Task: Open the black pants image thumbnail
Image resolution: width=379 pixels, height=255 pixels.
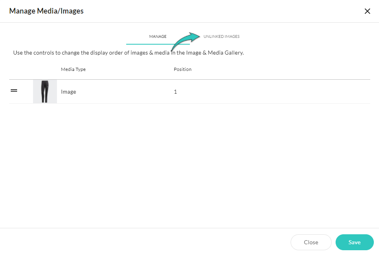Action: tap(45, 92)
